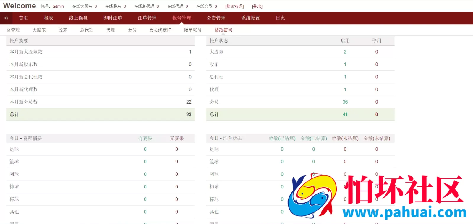Click 篮球 金额(已结算) value in 注单状态
The width and height of the screenshot is (473, 224).
[314, 162]
